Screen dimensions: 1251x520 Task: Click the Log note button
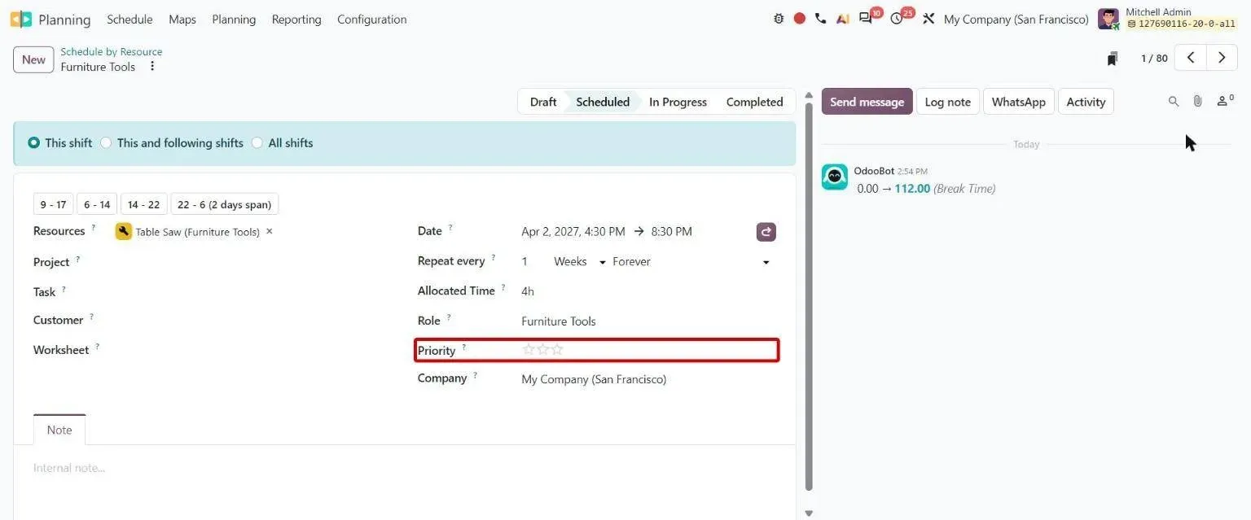948,102
